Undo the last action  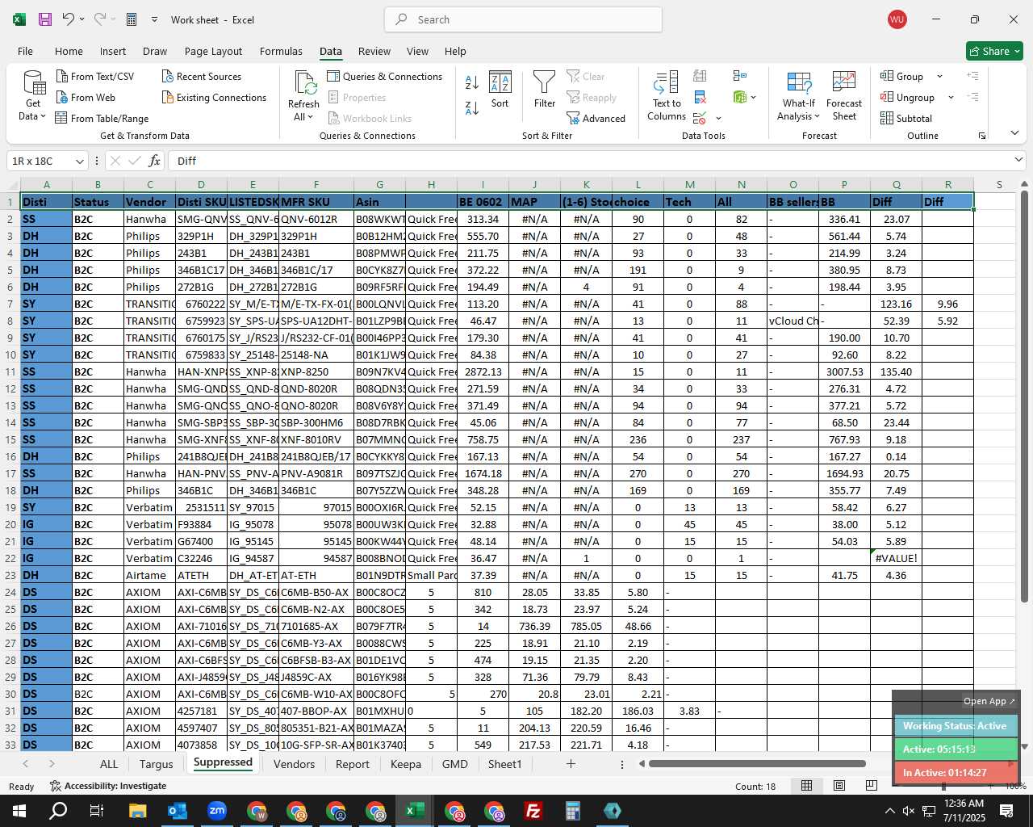69,19
